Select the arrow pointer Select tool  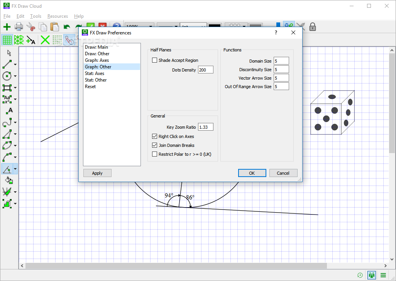coord(9,53)
